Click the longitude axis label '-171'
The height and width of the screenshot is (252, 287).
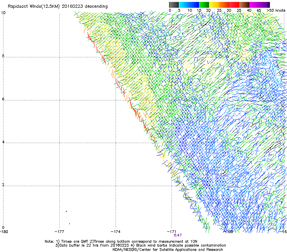click(x=171, y=232)
